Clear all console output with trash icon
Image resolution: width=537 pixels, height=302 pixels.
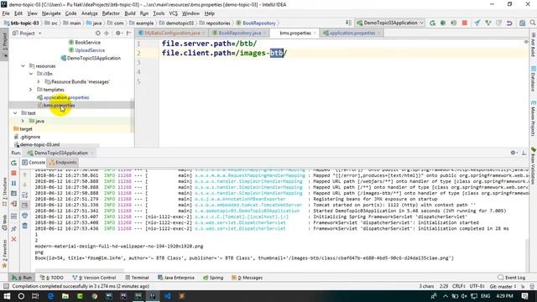point(25,226)
